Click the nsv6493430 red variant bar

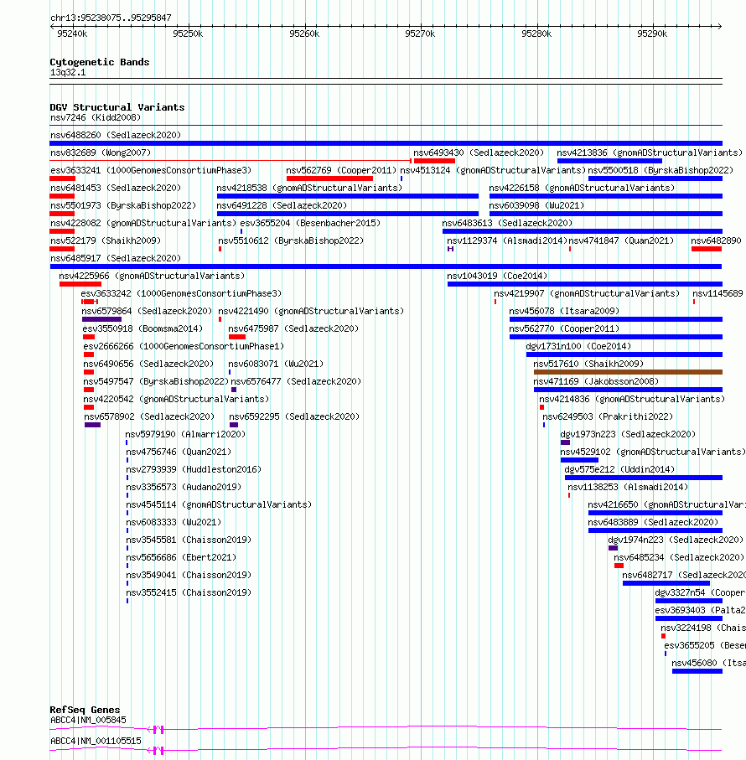point(434,161)
